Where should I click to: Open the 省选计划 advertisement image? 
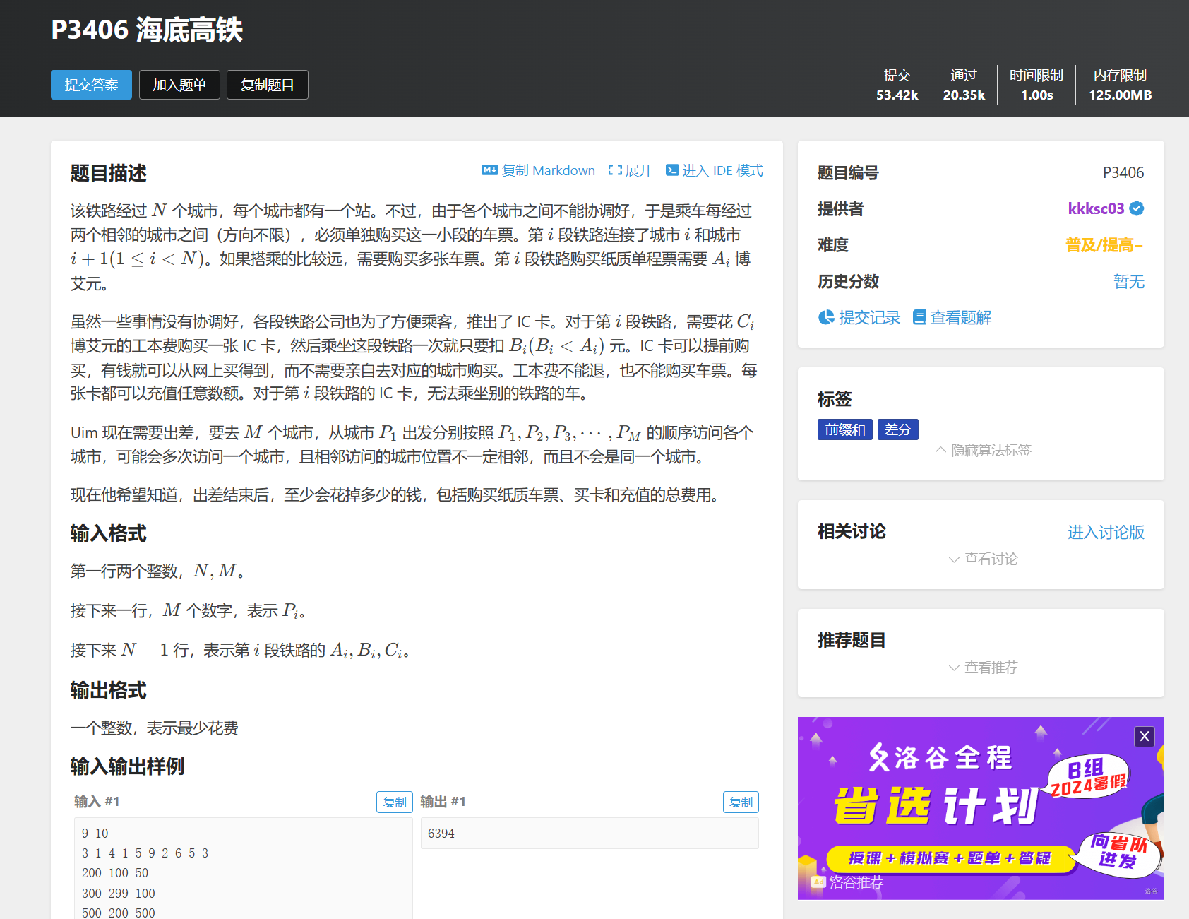[x=981, y=808]
